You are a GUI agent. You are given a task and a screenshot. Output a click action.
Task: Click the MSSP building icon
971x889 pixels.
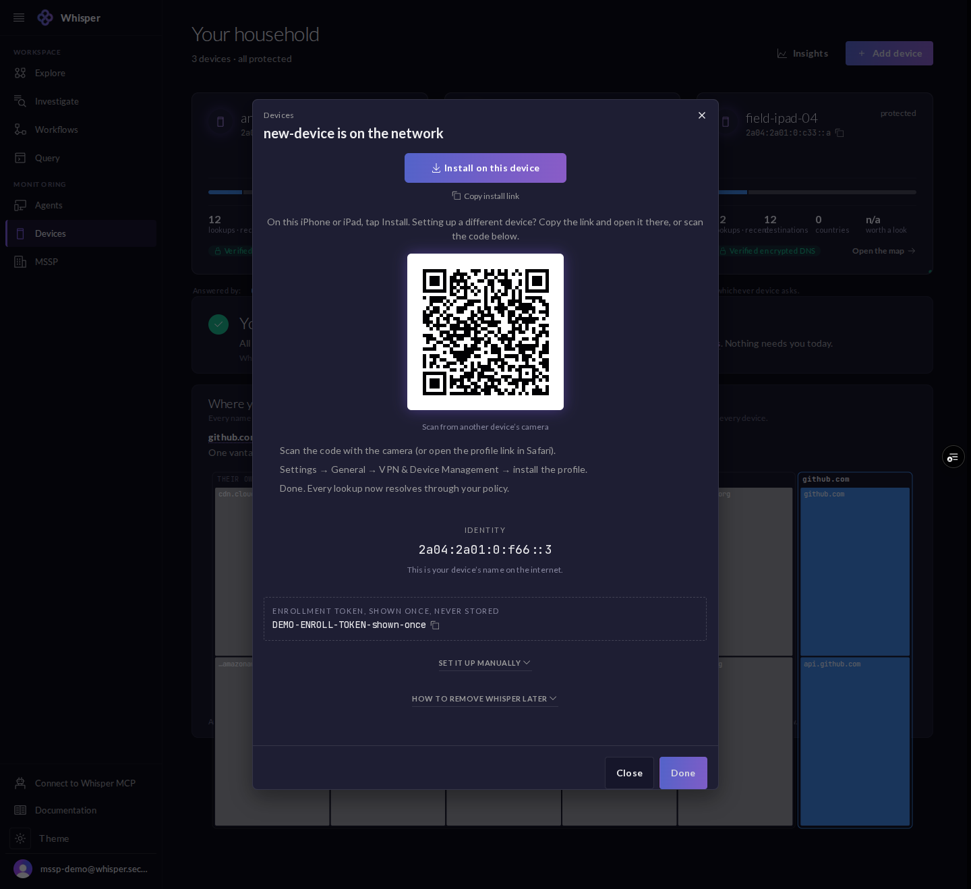point(20,262)
